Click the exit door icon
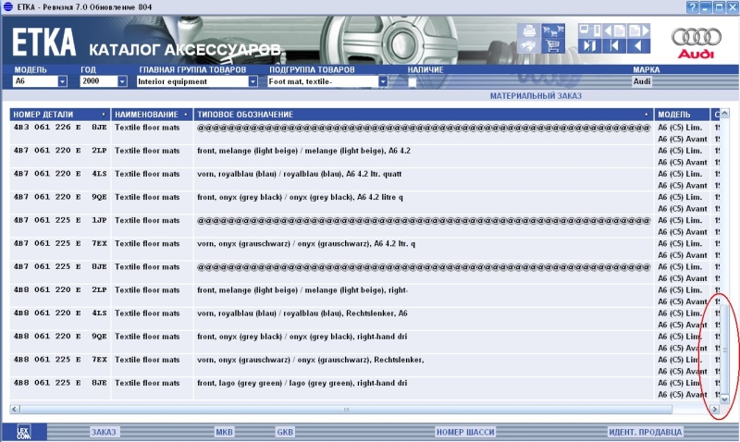The width and height of the screenshot is (740, 442). coord(590,45)
